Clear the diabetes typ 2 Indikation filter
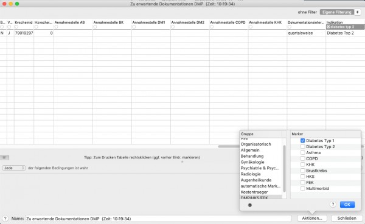Screen dimensions: 365x224 click(328, 27)
